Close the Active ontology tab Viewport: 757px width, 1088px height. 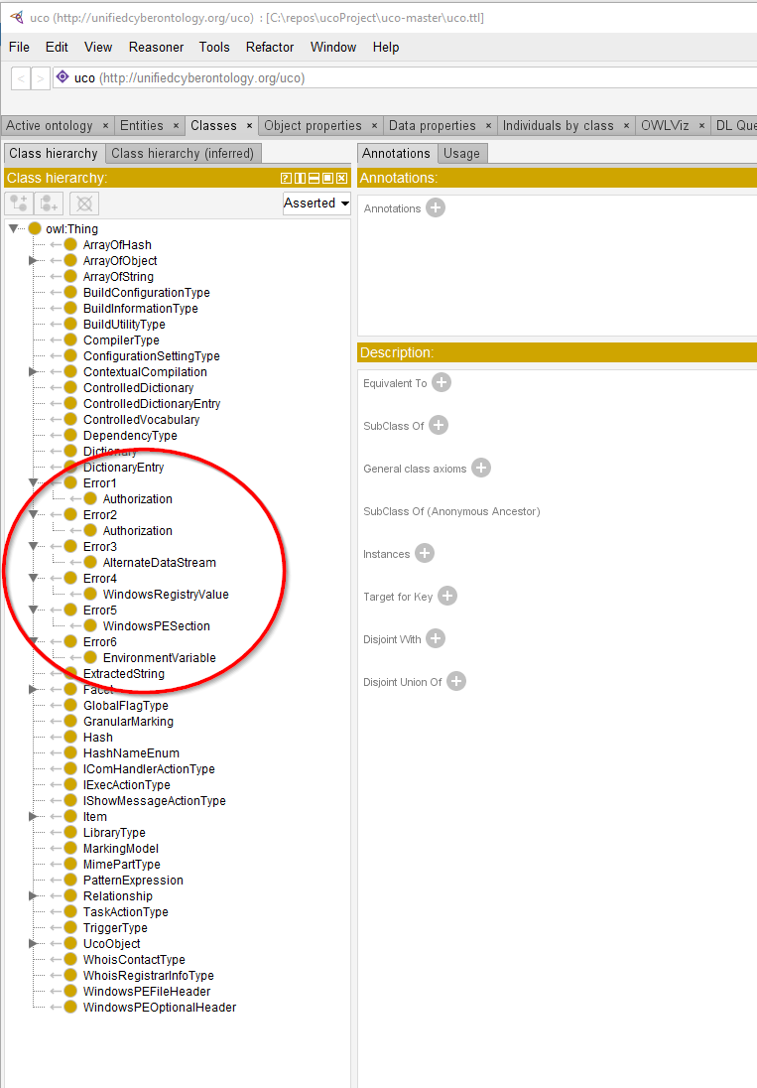(105, 126)
